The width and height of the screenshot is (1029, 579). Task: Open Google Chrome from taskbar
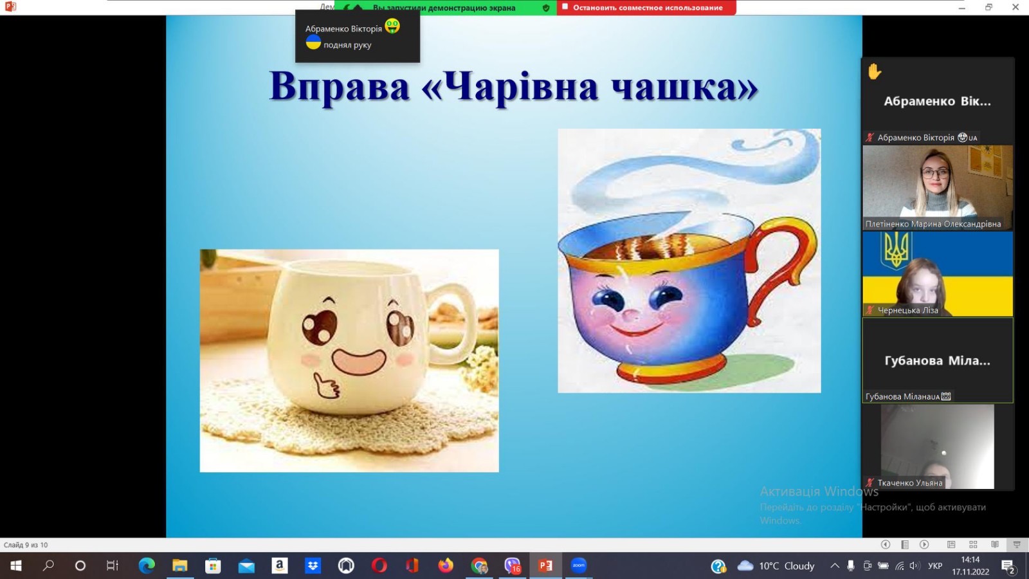pyautogui.click(x=479, y=565)
